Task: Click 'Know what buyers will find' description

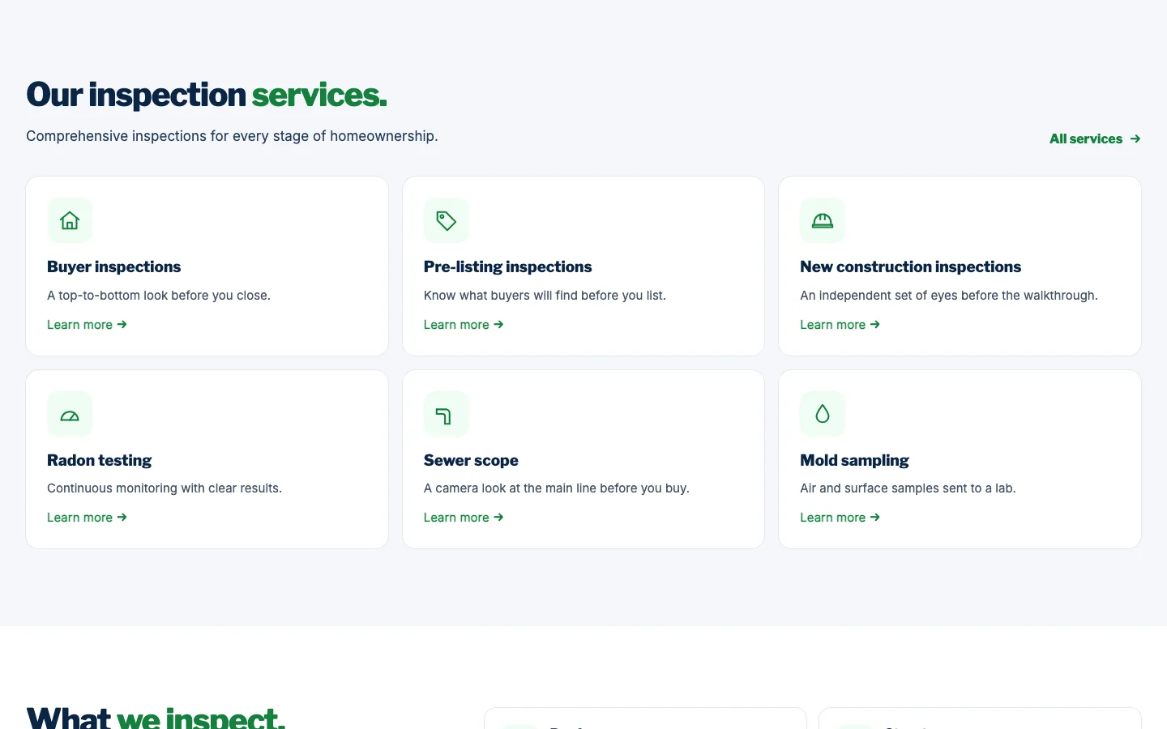Action: pos(545,296)
